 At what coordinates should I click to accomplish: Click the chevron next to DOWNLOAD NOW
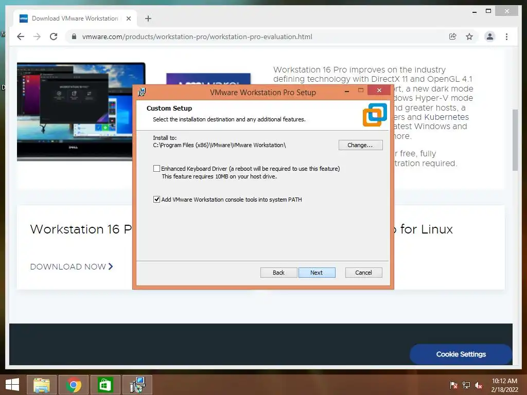pos(111,266)
